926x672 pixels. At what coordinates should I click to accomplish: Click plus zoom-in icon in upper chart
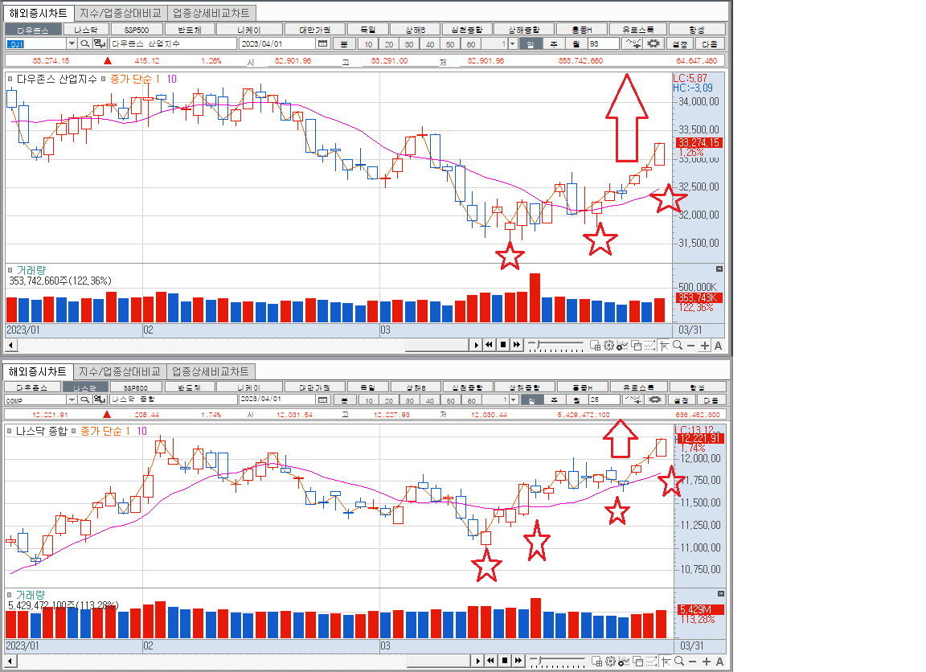point(704,346)
